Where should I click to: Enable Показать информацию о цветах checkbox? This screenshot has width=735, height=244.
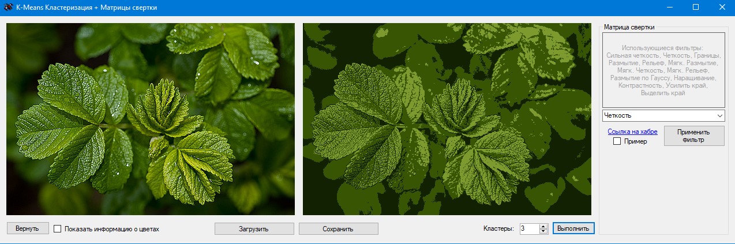click(x=58, y=229)
